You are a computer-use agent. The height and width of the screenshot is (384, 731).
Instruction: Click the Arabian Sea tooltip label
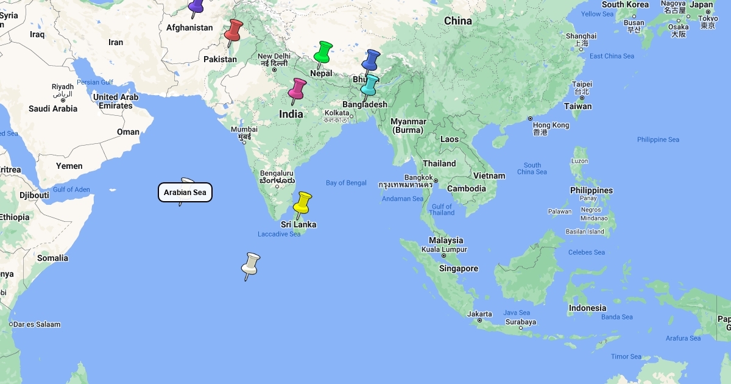pos(185,193)
